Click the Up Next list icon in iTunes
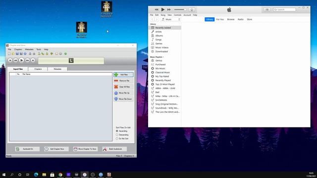This screenshot has width=317, height=178. pos(267,9)
